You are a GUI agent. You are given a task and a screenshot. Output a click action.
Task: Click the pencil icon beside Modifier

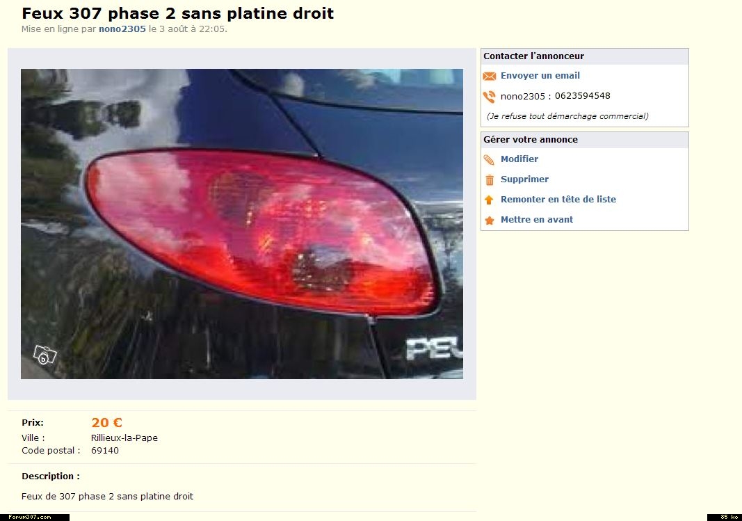(490, 160)
